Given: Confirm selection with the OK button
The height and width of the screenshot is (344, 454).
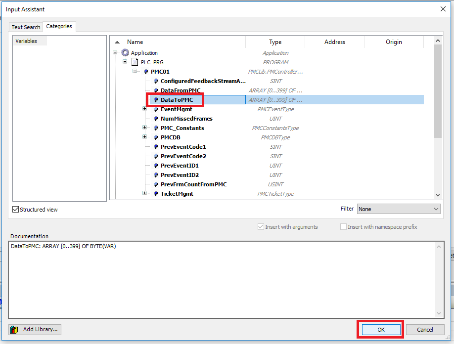Looking at the screenshot, I should [380, 329].
